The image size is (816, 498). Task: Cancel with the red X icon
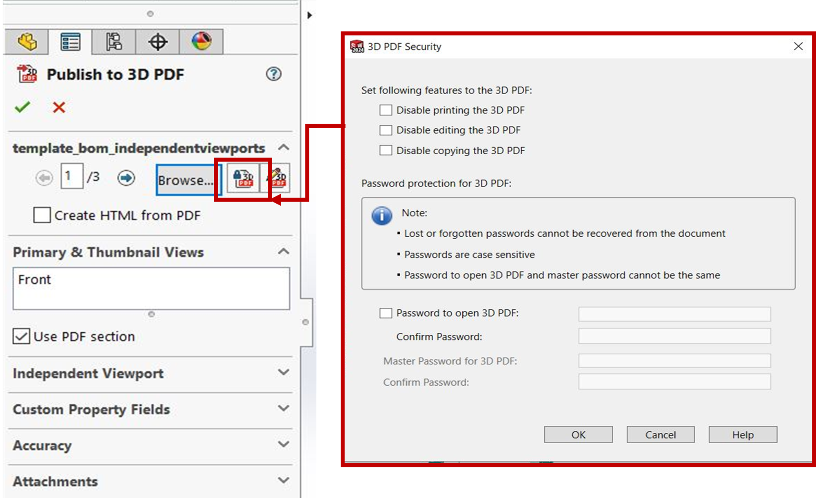tap(59, 107)
